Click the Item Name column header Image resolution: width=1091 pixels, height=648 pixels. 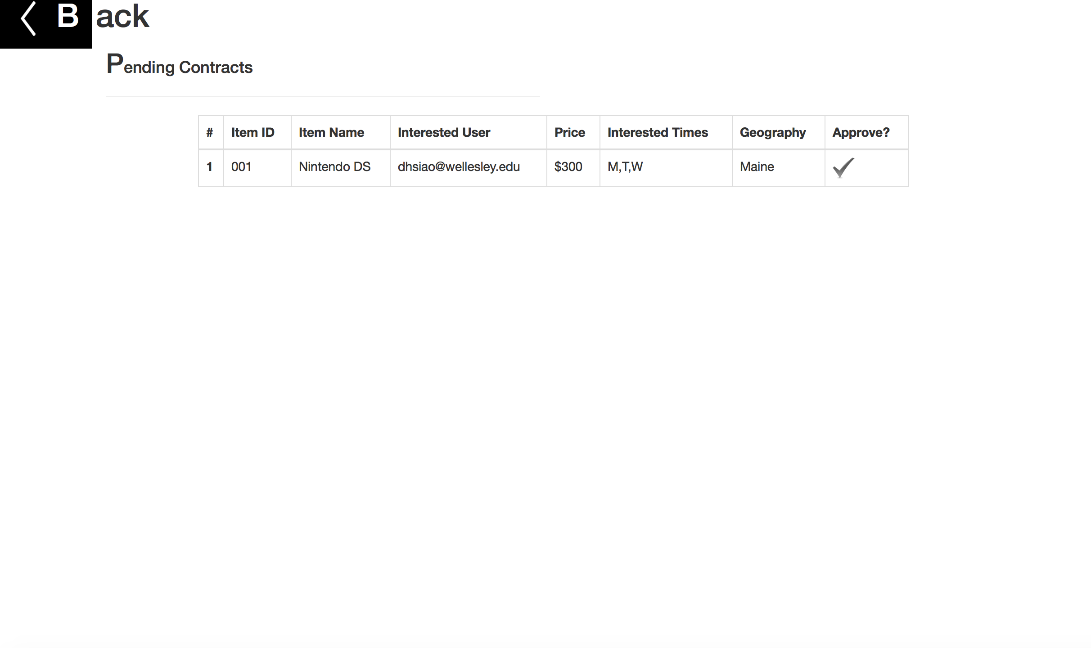tap(331, 132)
